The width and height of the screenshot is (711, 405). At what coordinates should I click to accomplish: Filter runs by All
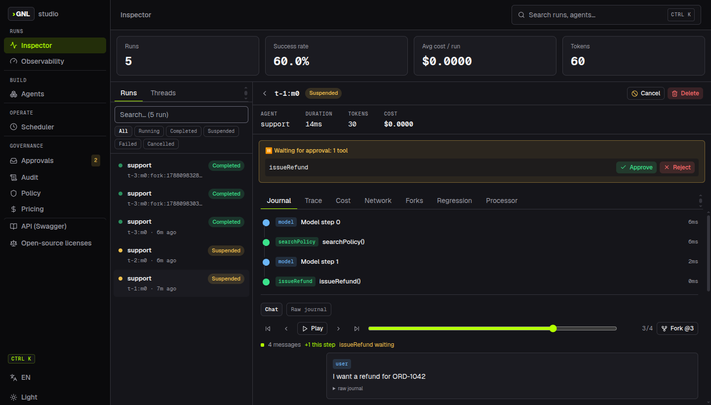pyautogui.click(x=123, y=131)
